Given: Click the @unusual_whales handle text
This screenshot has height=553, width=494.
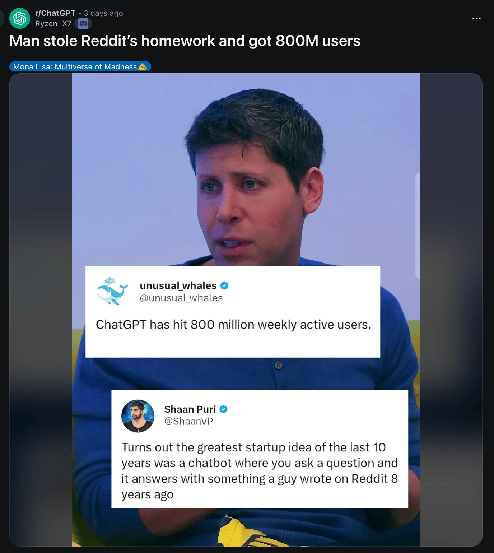Looking at the screenshot, I should pos(181,298).
